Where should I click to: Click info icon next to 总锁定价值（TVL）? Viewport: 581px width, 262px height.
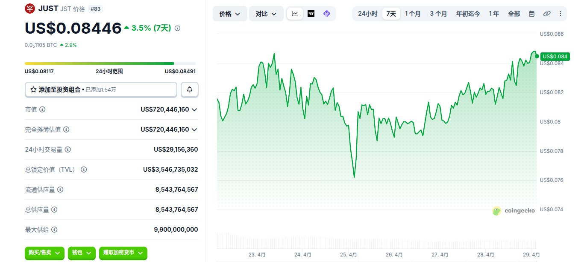click(x=84, y=170)
